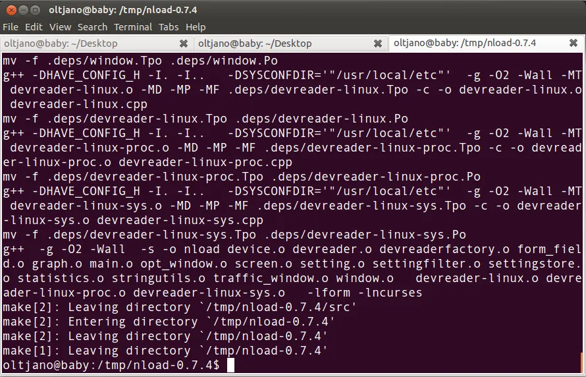
Task: Click the window title 'oltjano@baby: /tmp/nload-0.7.4'
Action: click(x=123, y=10)
